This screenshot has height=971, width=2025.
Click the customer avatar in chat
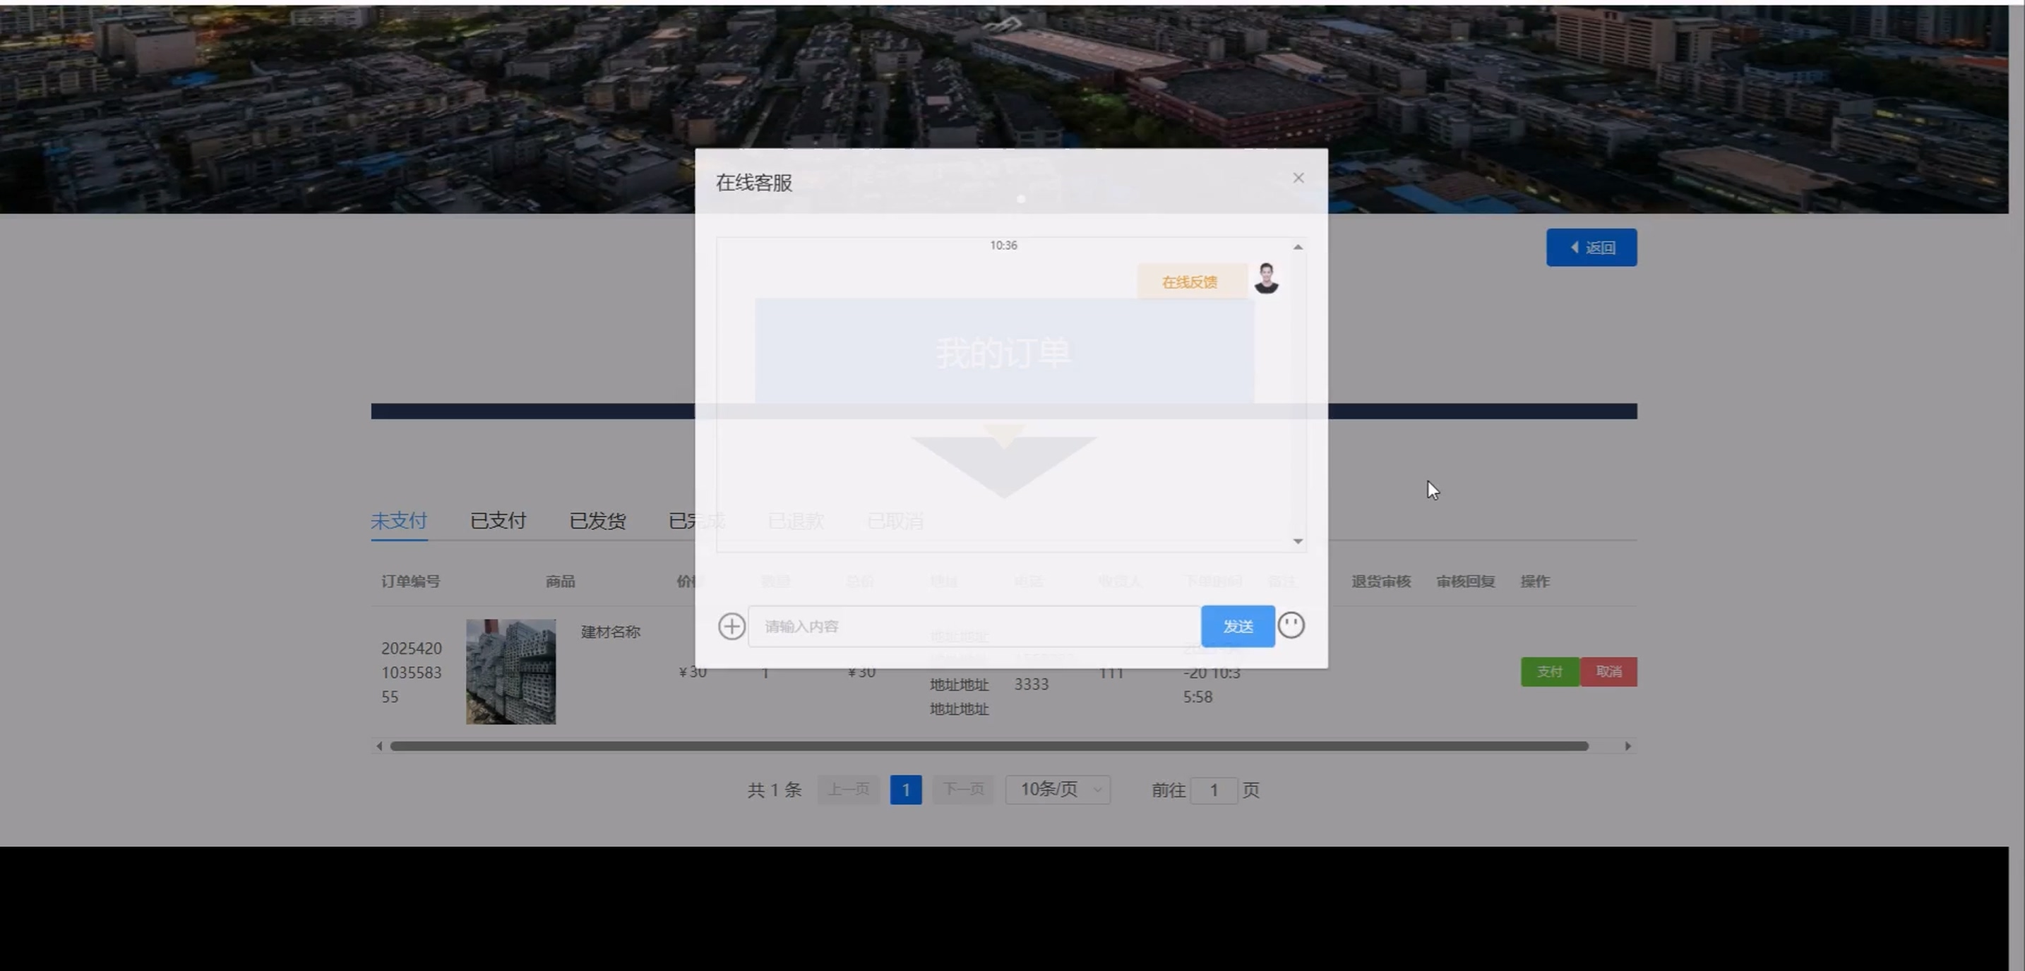coord(1265,279)
